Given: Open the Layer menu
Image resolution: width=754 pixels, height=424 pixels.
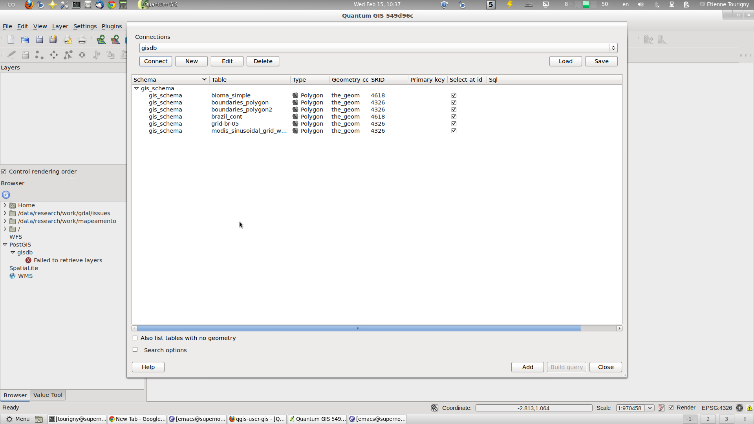Looking at the screenshot, I should coord(60,26).
